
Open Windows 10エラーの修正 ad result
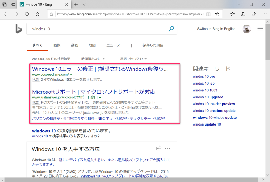[100, 69]
